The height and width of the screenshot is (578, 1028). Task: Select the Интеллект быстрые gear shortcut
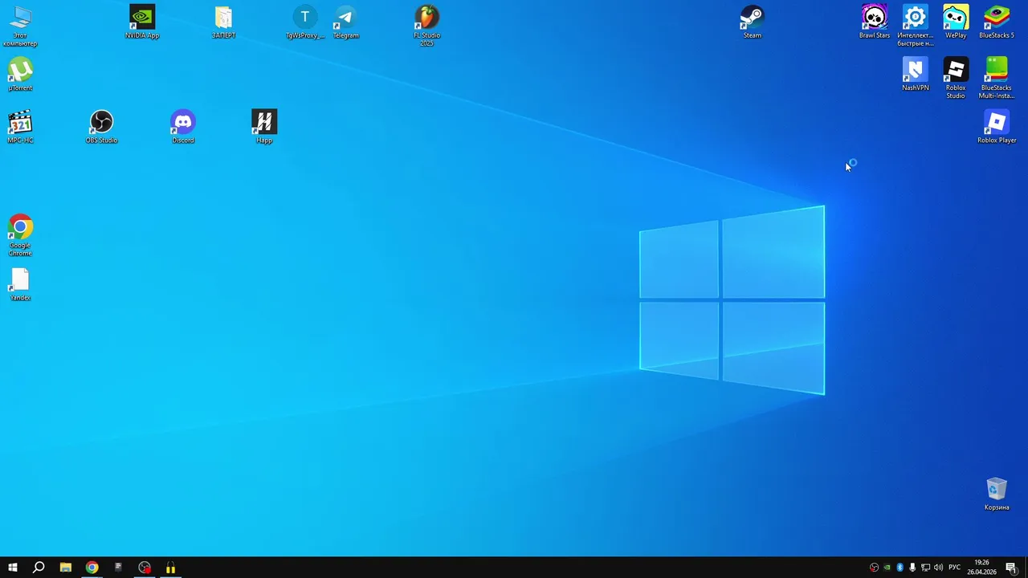[x=916, y=26]
